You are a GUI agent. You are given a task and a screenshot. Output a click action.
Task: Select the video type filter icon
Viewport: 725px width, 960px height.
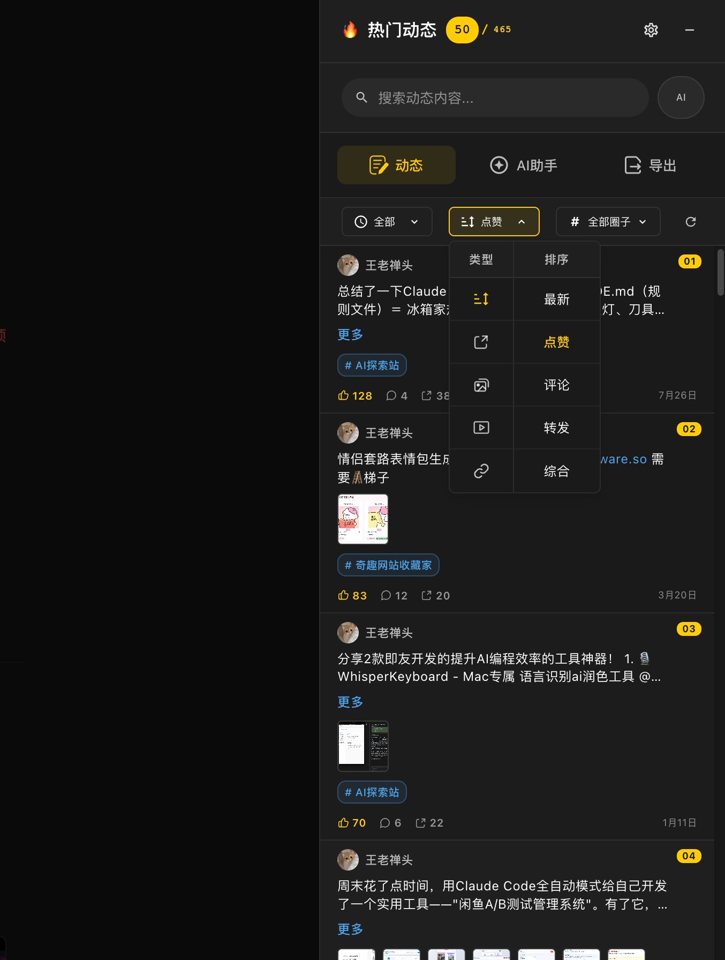click(x=481, y=427)
